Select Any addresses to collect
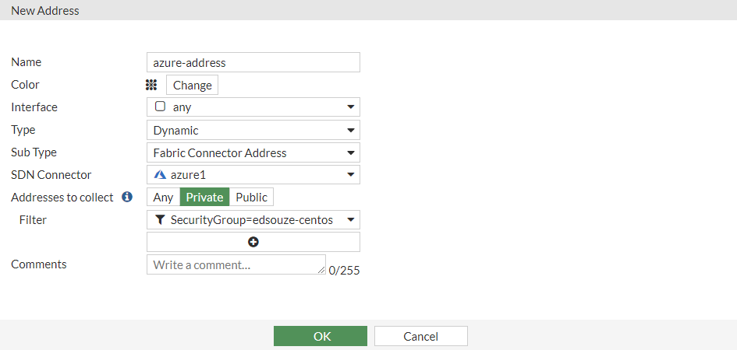The image size is (737, 350). click(x=164, y=198)
